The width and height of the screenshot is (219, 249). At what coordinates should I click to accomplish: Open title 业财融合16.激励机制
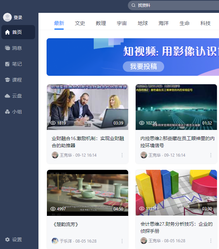[88, 142]
